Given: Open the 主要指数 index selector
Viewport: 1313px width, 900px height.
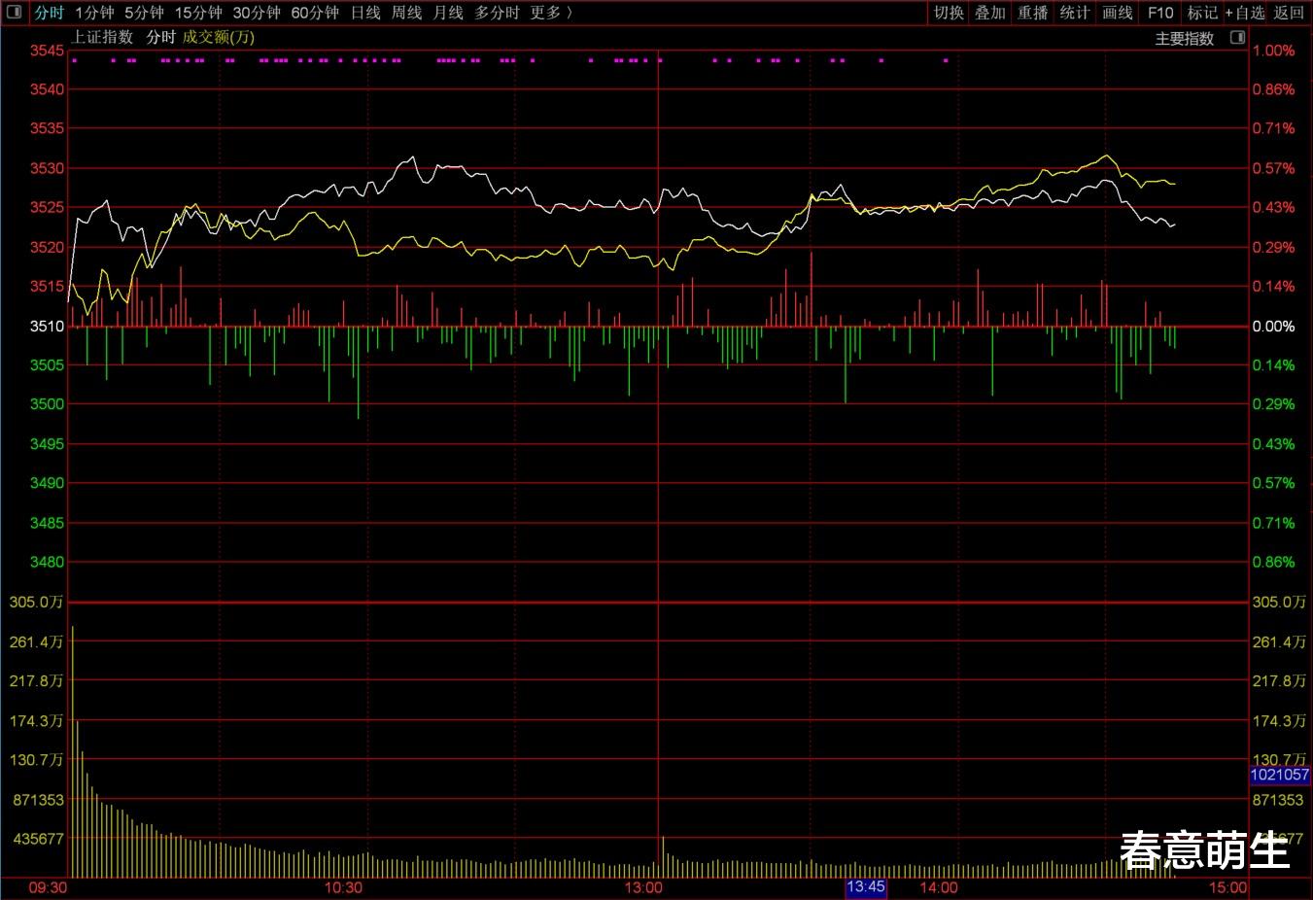Looking at the screenshot, I should pos(1185,39).
